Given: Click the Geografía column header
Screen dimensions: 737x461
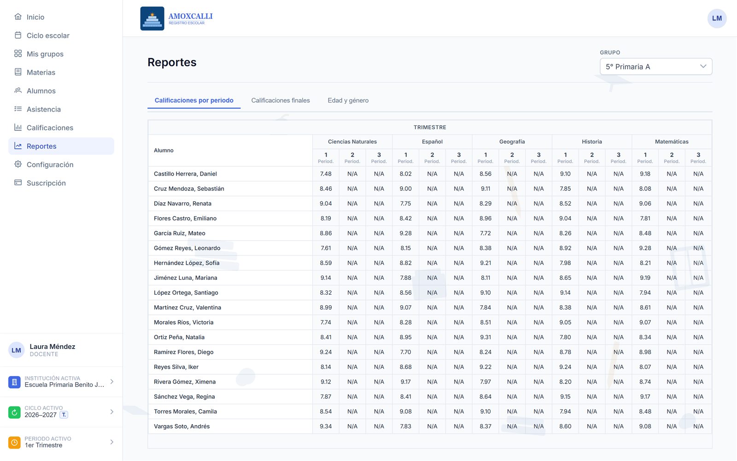Looking at the screenshot, I should pyautogui.click(x=512, y=142).
